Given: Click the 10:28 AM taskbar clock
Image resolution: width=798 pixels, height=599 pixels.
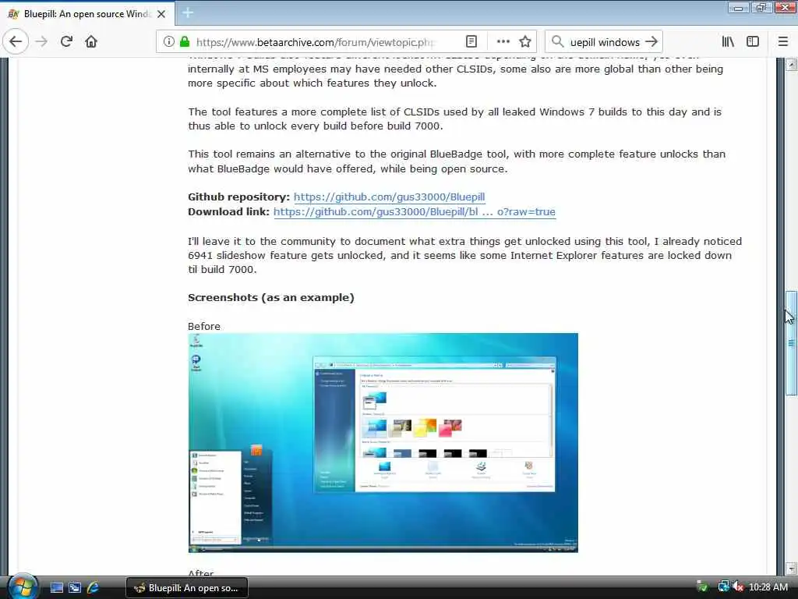Looking at the screenshot, I should [x=768, y=587].
